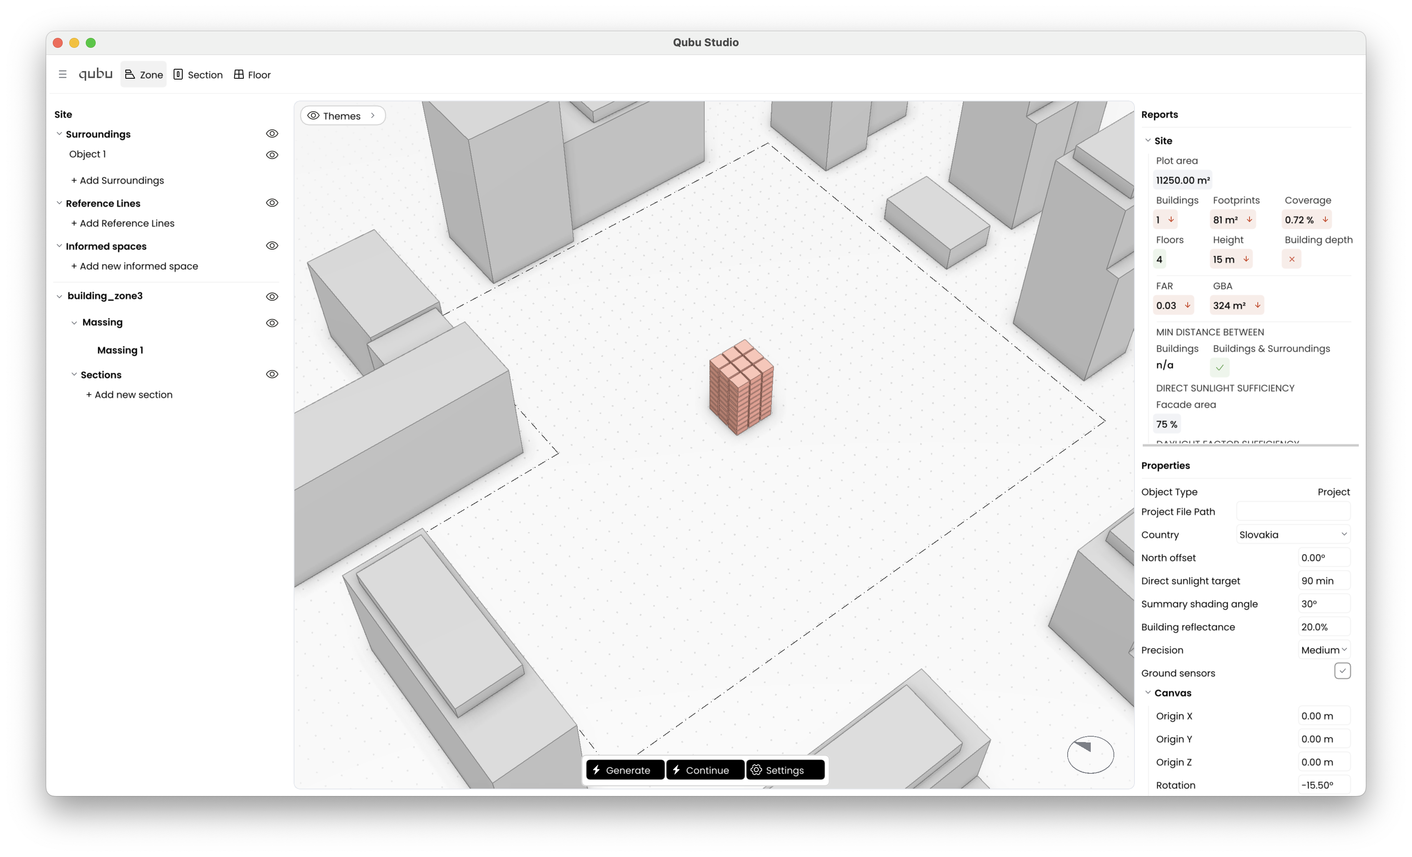Open the Themes menu
The width and height of the screenshot is (1412, 857).
click(x=343, y=116)
